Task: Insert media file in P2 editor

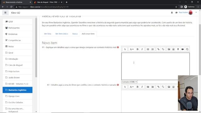Action: tap(173, 87)
